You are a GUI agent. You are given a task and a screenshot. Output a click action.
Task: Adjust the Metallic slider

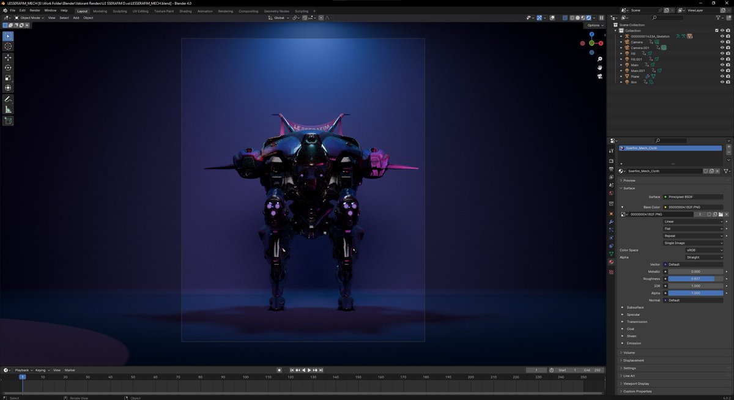695,272
